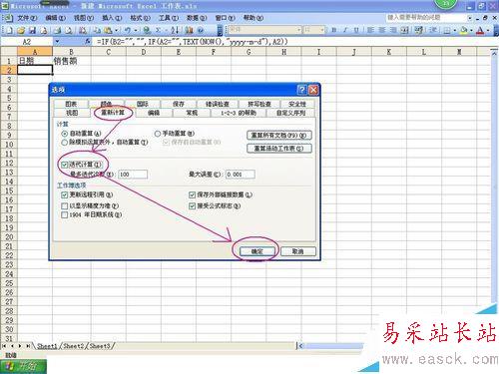The width and height of the screenshot is (499, 374).
Task: Open the 工具 menu
Action: coord(169,18)
